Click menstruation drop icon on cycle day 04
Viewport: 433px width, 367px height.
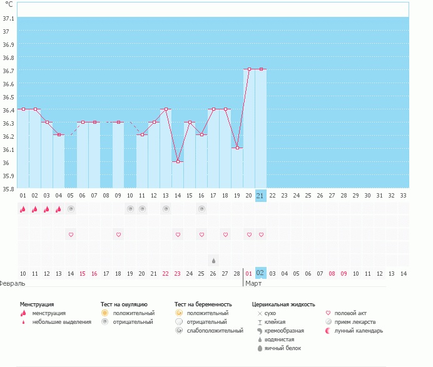[58, 209]
